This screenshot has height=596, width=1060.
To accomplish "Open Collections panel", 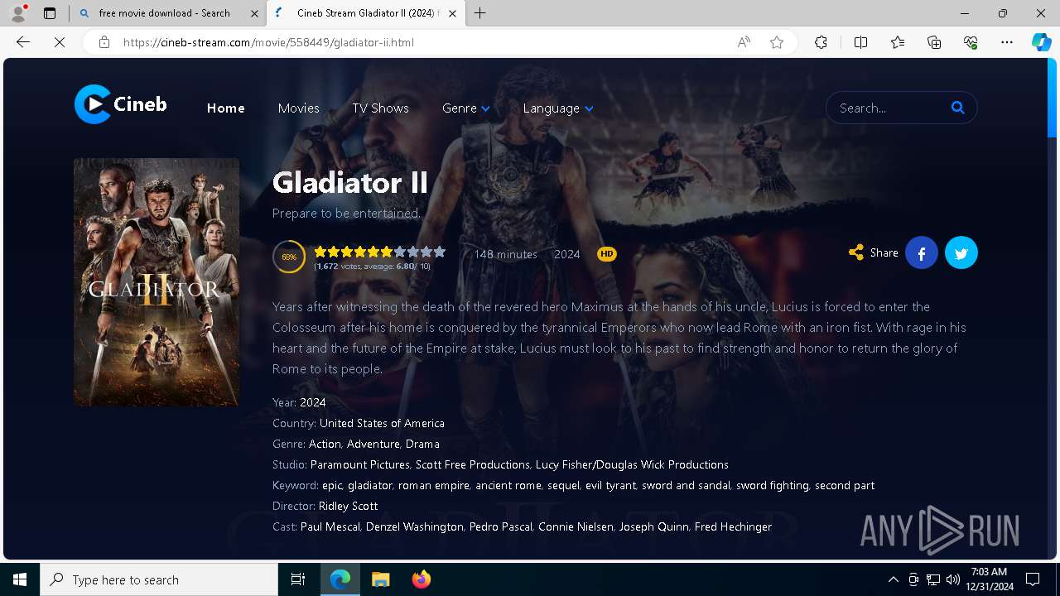I will (934, 42).
